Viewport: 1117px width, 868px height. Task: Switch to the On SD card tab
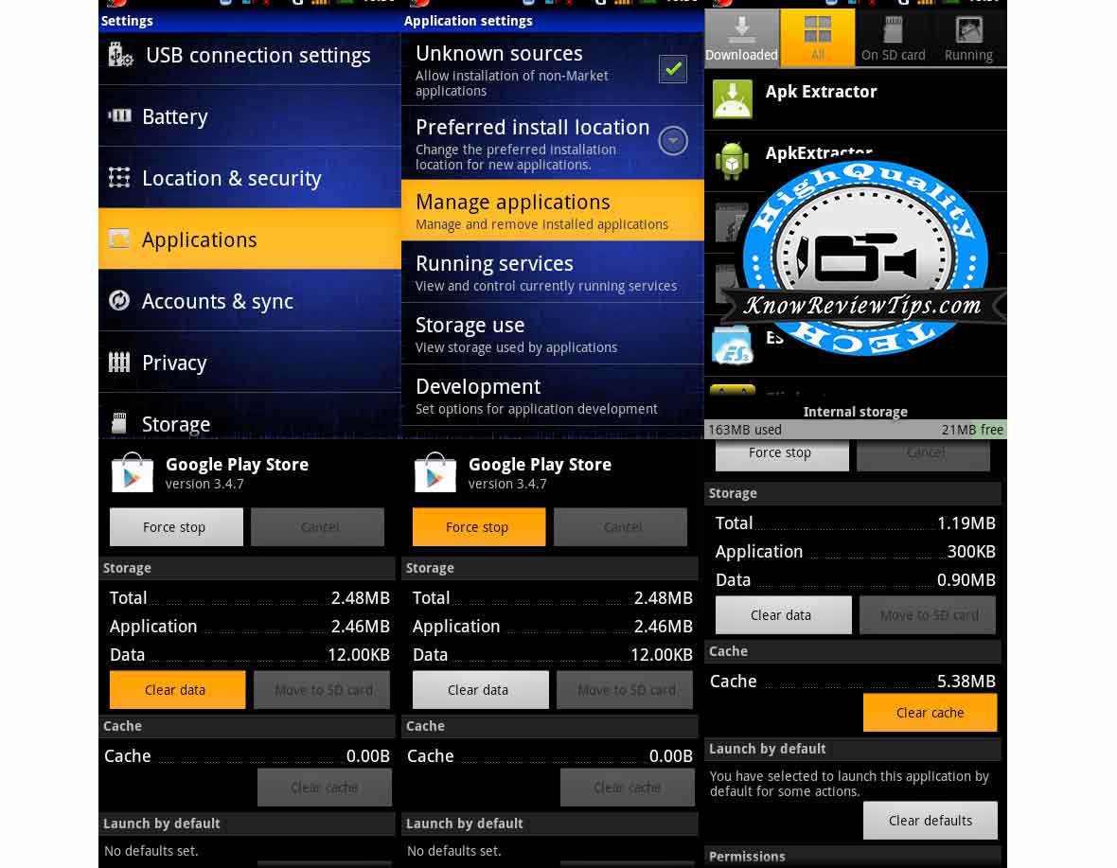pyautogui.click(x=893, y=38)
